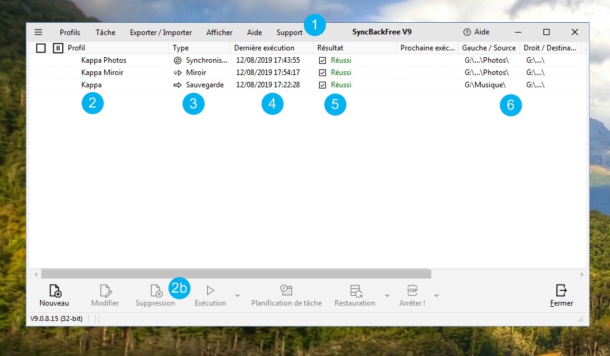Open the Exporter / Importer menu
Image resolution: width=610 pixels, height=356 pixels.
[x=161, y=33]
